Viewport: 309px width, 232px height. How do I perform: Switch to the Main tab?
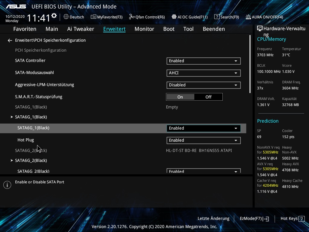tap(52, 29)
